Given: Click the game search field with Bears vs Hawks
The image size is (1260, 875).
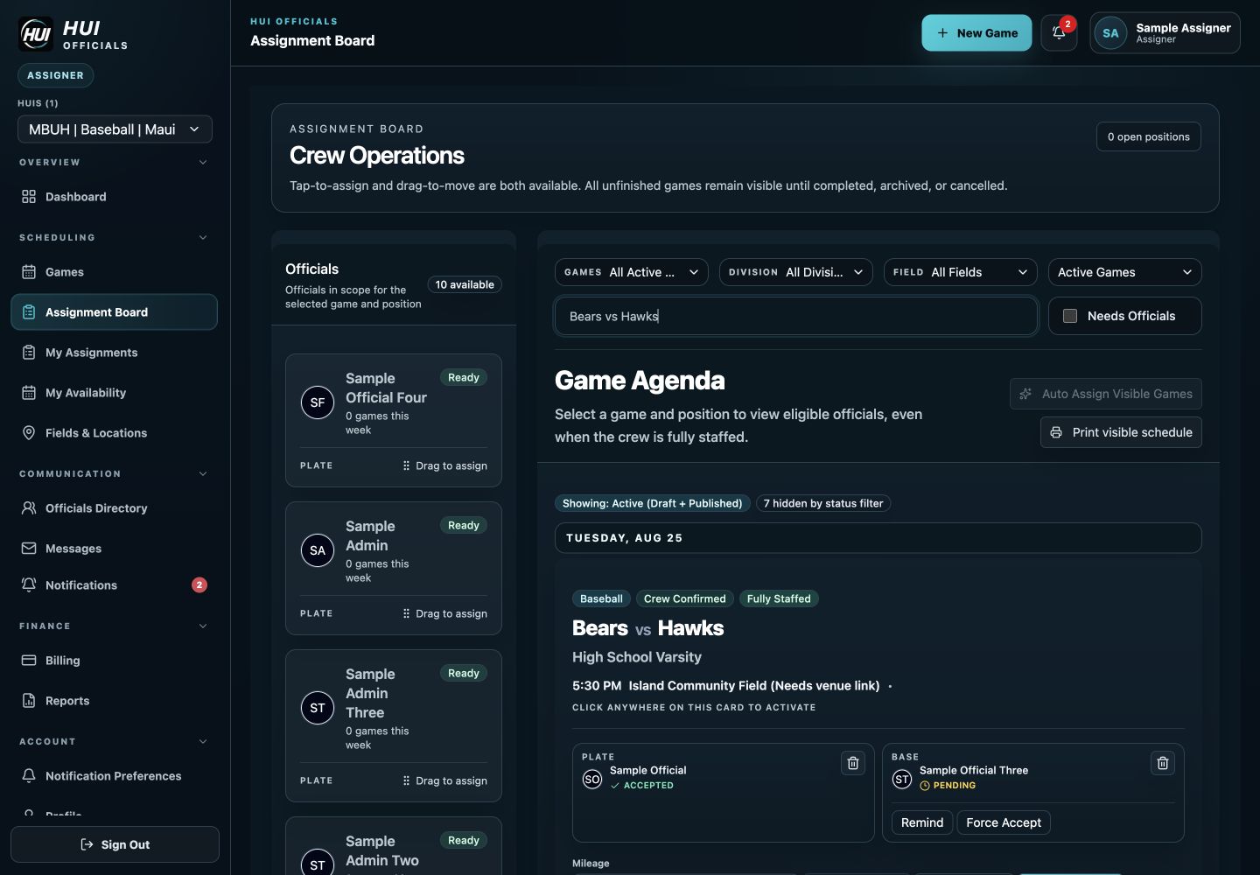Looking at the screenshot, I should click(x=796, y=316).
